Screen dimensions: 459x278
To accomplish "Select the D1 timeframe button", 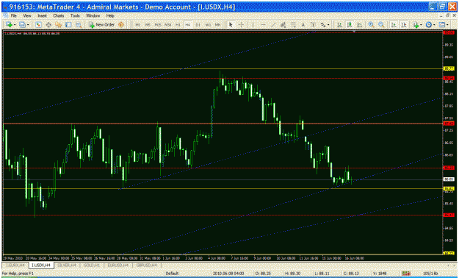I will (x=198, y=25).
